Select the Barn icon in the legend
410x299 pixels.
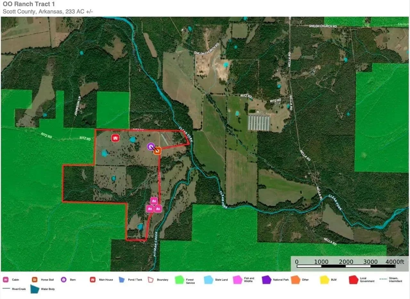coord(63,279)
